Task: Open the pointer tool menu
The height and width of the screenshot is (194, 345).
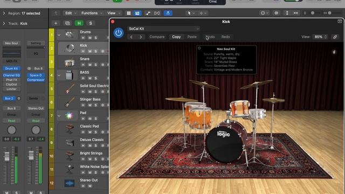Action: tap(190, 13)
